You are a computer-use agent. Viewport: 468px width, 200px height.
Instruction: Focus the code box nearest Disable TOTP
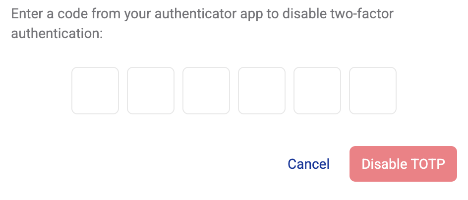coord(373,91)
